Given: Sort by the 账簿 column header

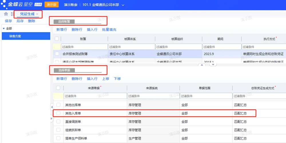Looking at the screenshot, I should [x=83, y=39].
